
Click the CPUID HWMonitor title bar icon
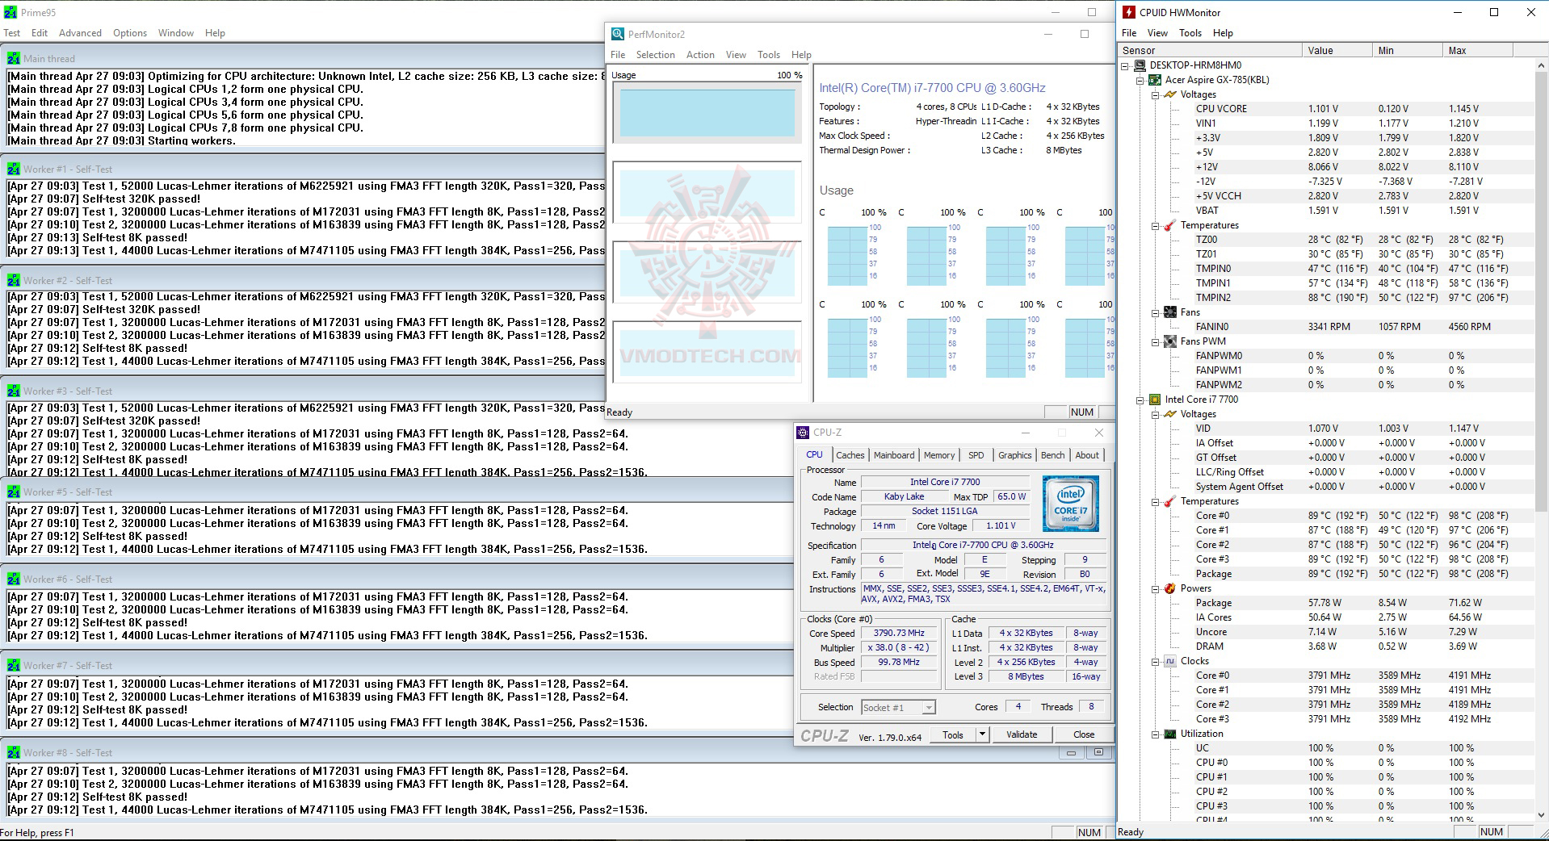click(1129, 12)
